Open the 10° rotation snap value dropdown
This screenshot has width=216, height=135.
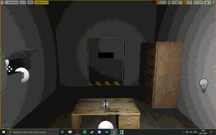(x=189, y=2)
